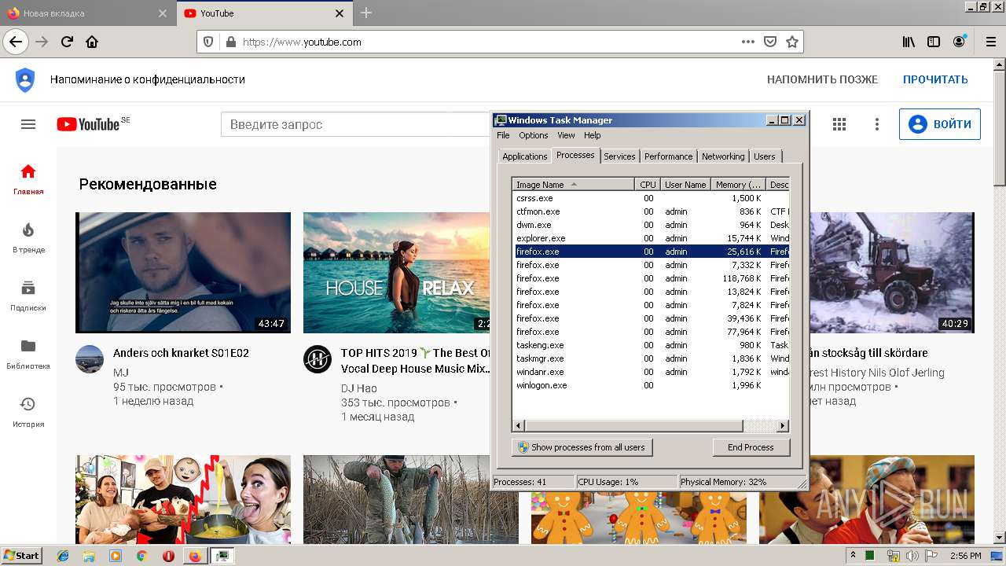1006x566 pixels.
Task: Open the page actions three-dots menu
Action: (748, 42)
